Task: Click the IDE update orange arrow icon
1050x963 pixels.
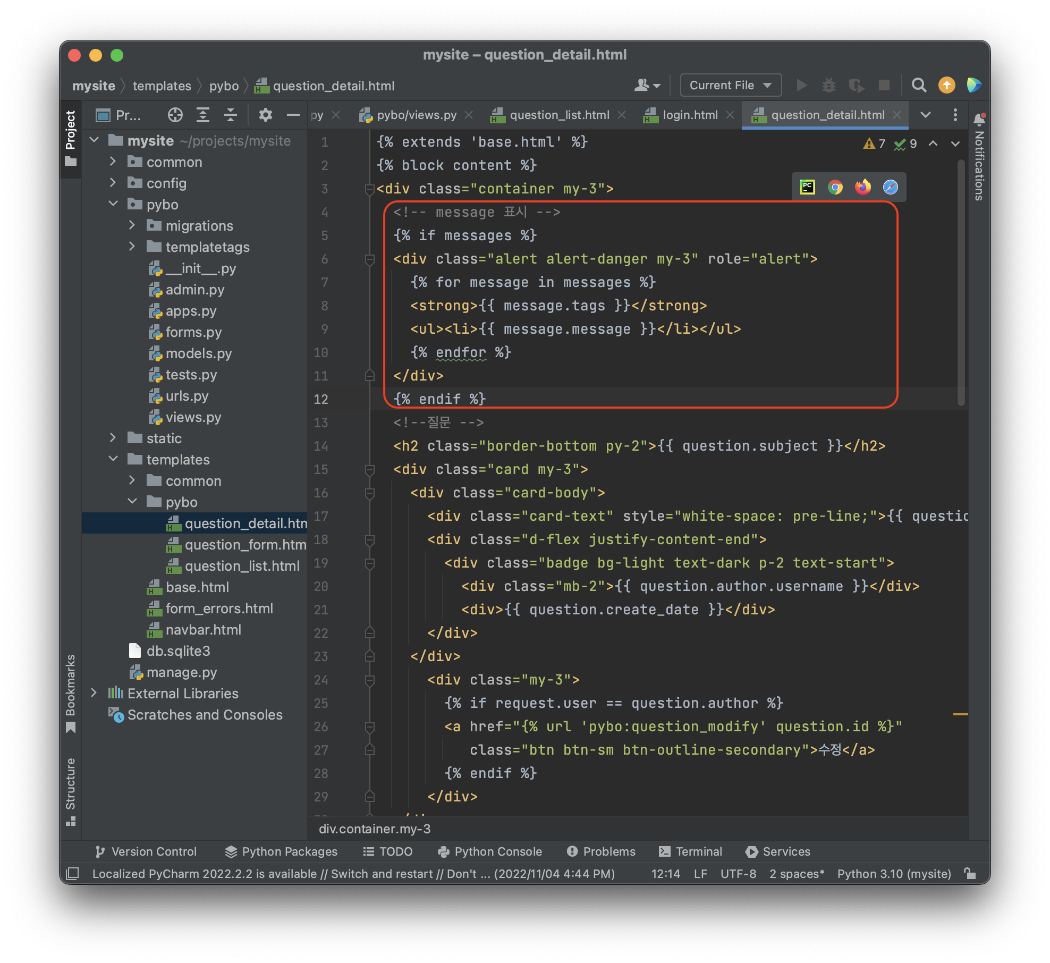Action: tap(946, 85)
